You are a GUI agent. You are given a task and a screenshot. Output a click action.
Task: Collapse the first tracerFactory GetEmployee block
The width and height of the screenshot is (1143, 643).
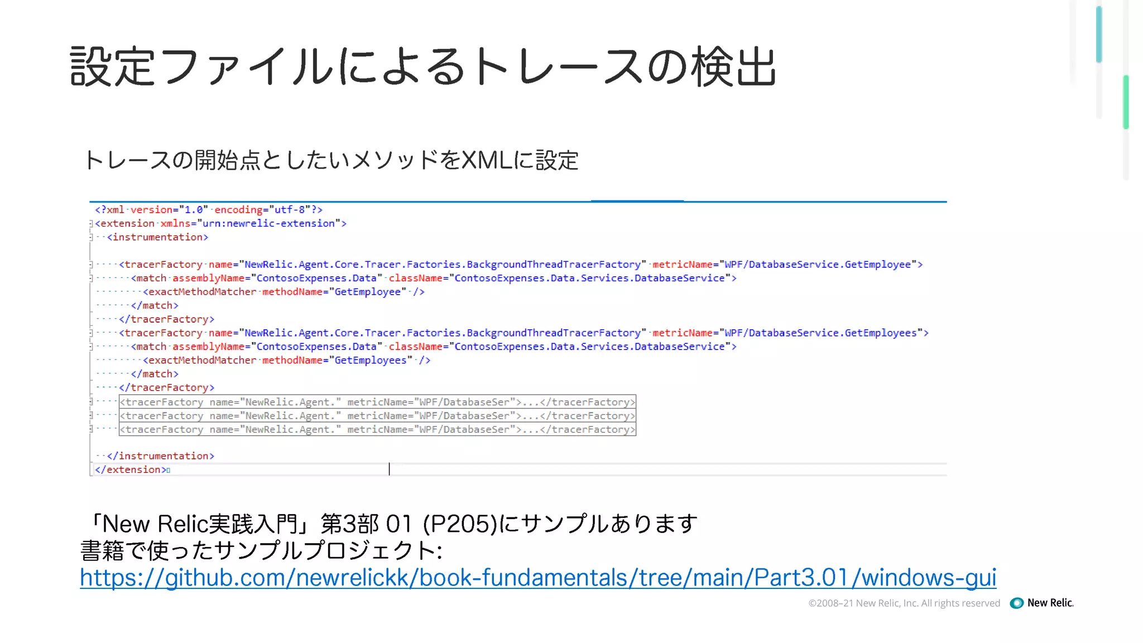click(x=91, y=265)
